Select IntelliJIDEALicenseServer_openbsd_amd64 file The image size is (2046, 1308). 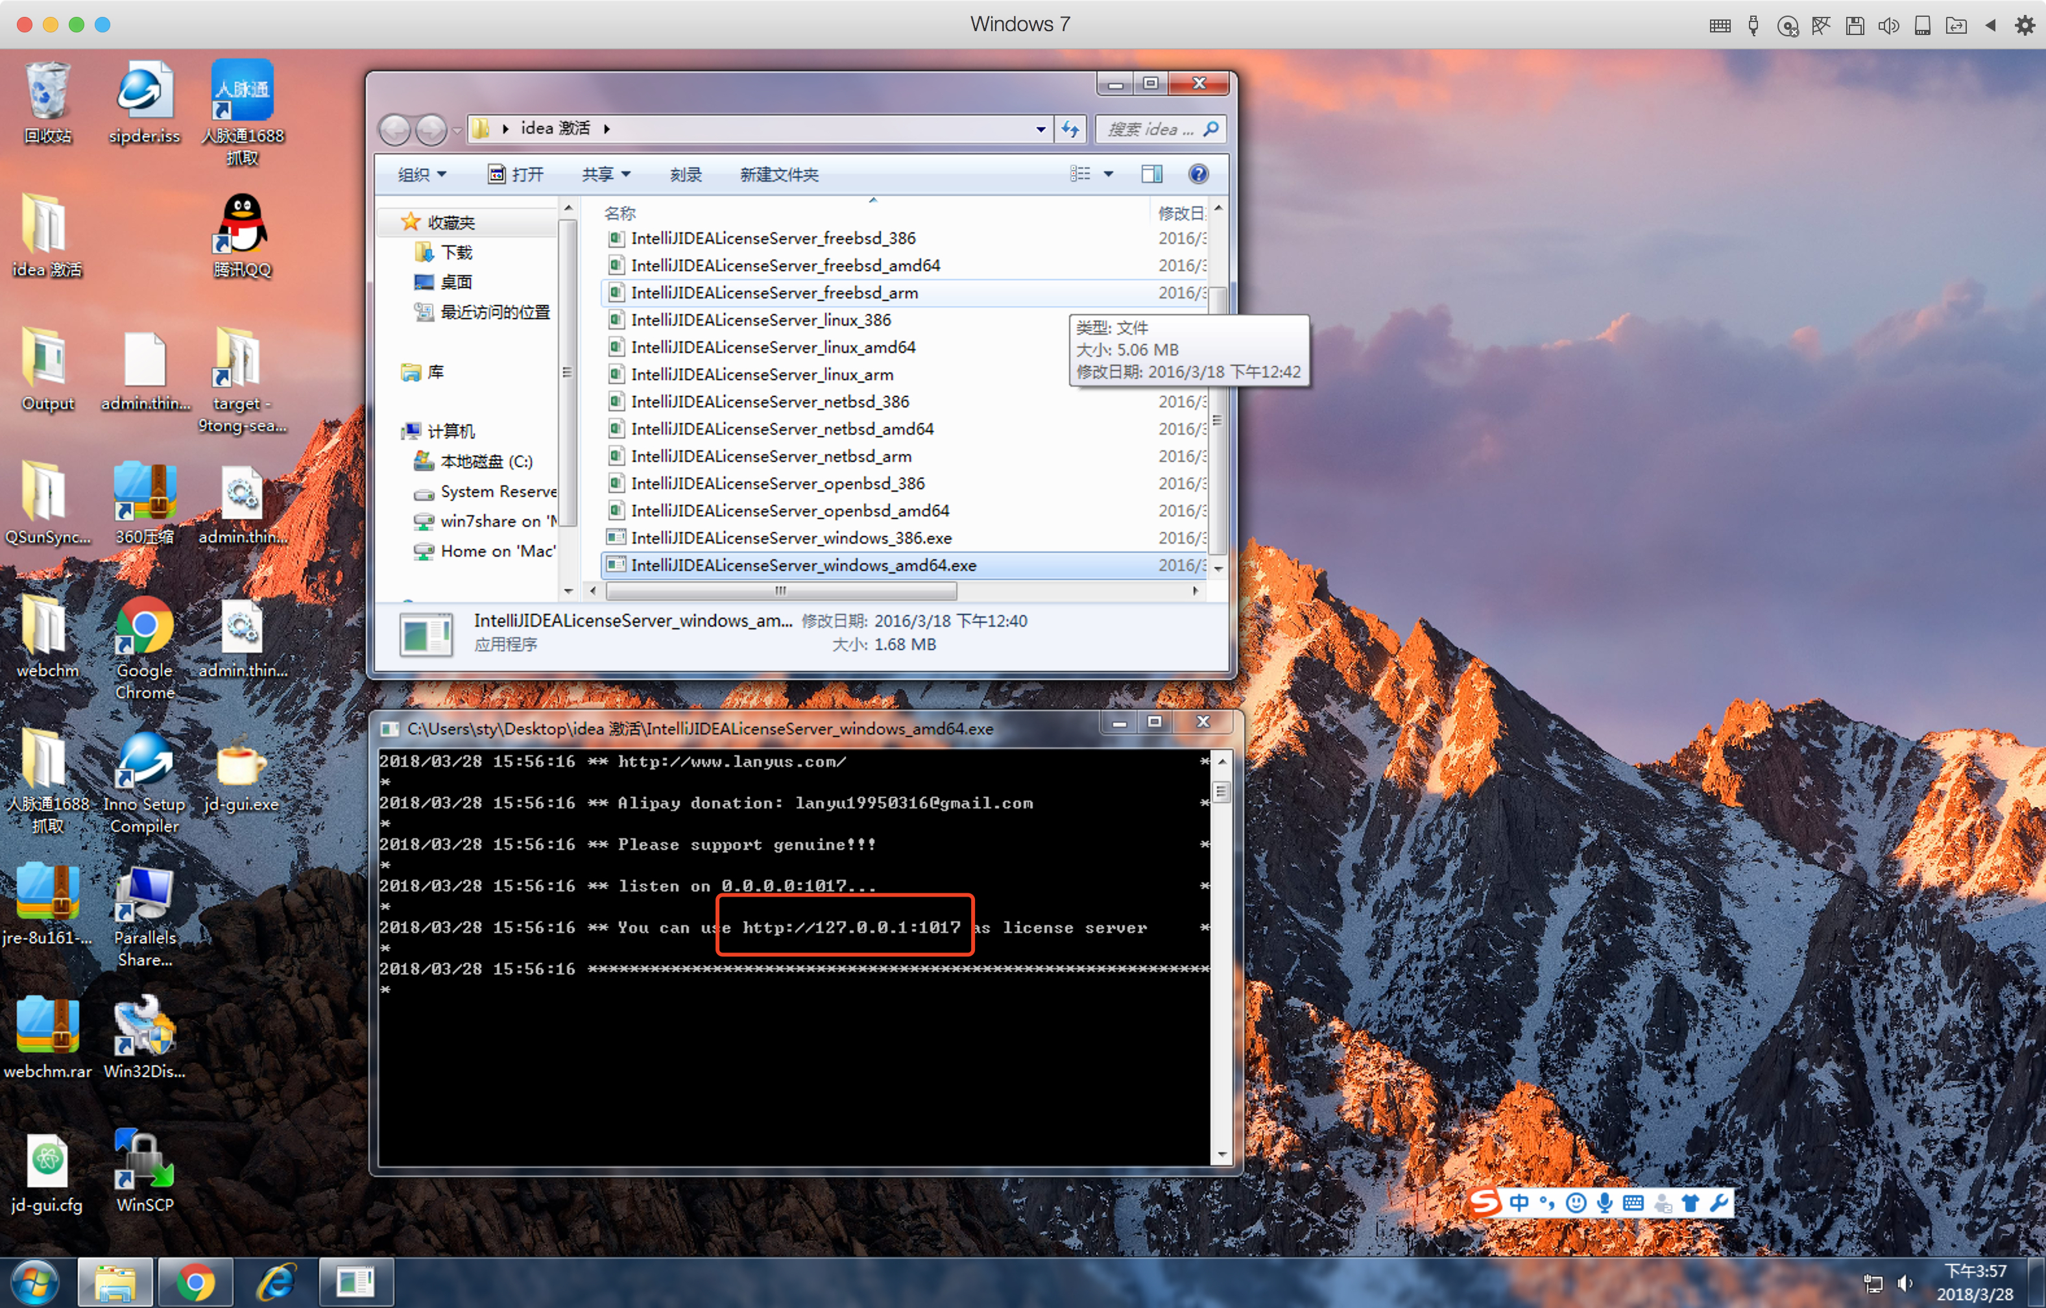point(790,510)
